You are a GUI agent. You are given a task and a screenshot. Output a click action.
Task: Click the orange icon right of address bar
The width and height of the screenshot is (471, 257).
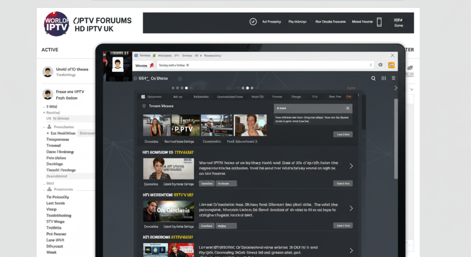coord(391,65)
